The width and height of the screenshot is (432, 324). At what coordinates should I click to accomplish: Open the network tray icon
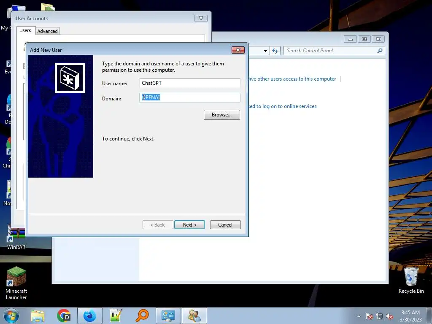coord(379,316)
